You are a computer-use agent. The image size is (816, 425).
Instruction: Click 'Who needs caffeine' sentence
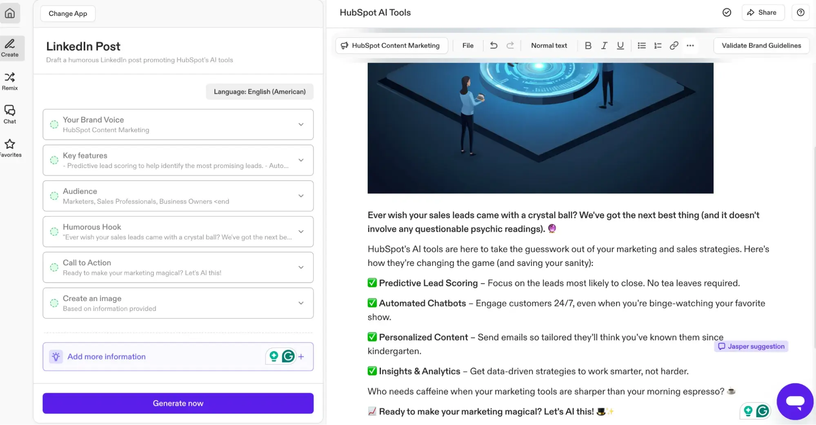click(551, 392)
